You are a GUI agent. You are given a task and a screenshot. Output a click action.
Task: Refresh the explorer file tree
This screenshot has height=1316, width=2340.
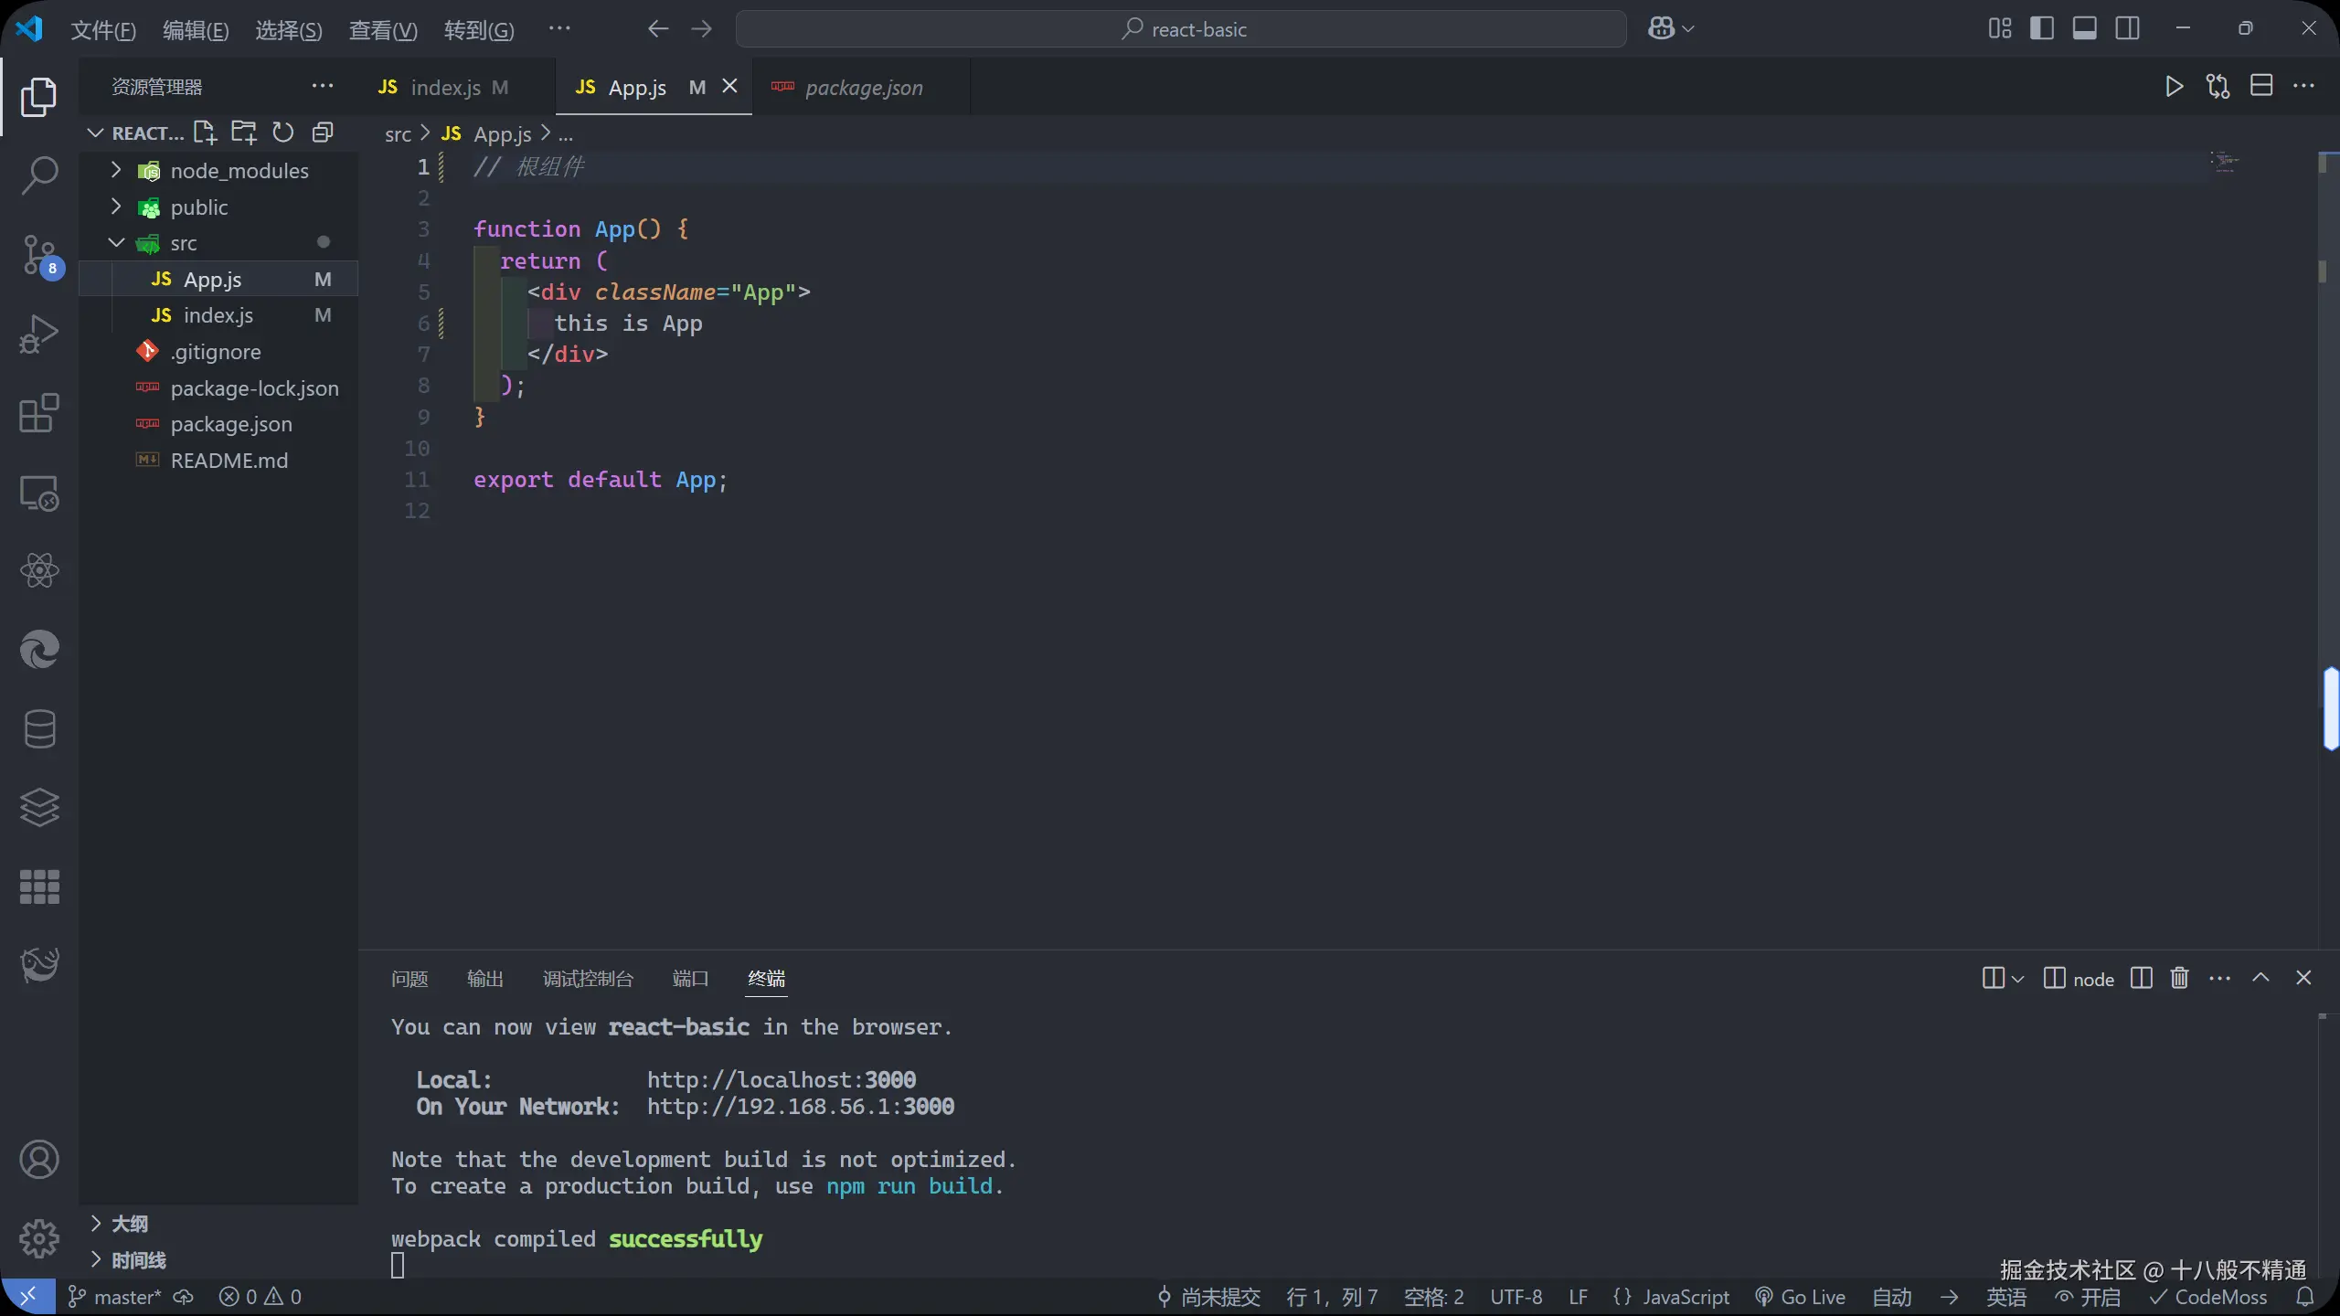coord(283,133)
